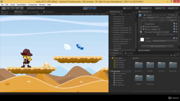Click the Add Component button
The height and width of the screenshot is (101, 180).
(x=157, y=46)
